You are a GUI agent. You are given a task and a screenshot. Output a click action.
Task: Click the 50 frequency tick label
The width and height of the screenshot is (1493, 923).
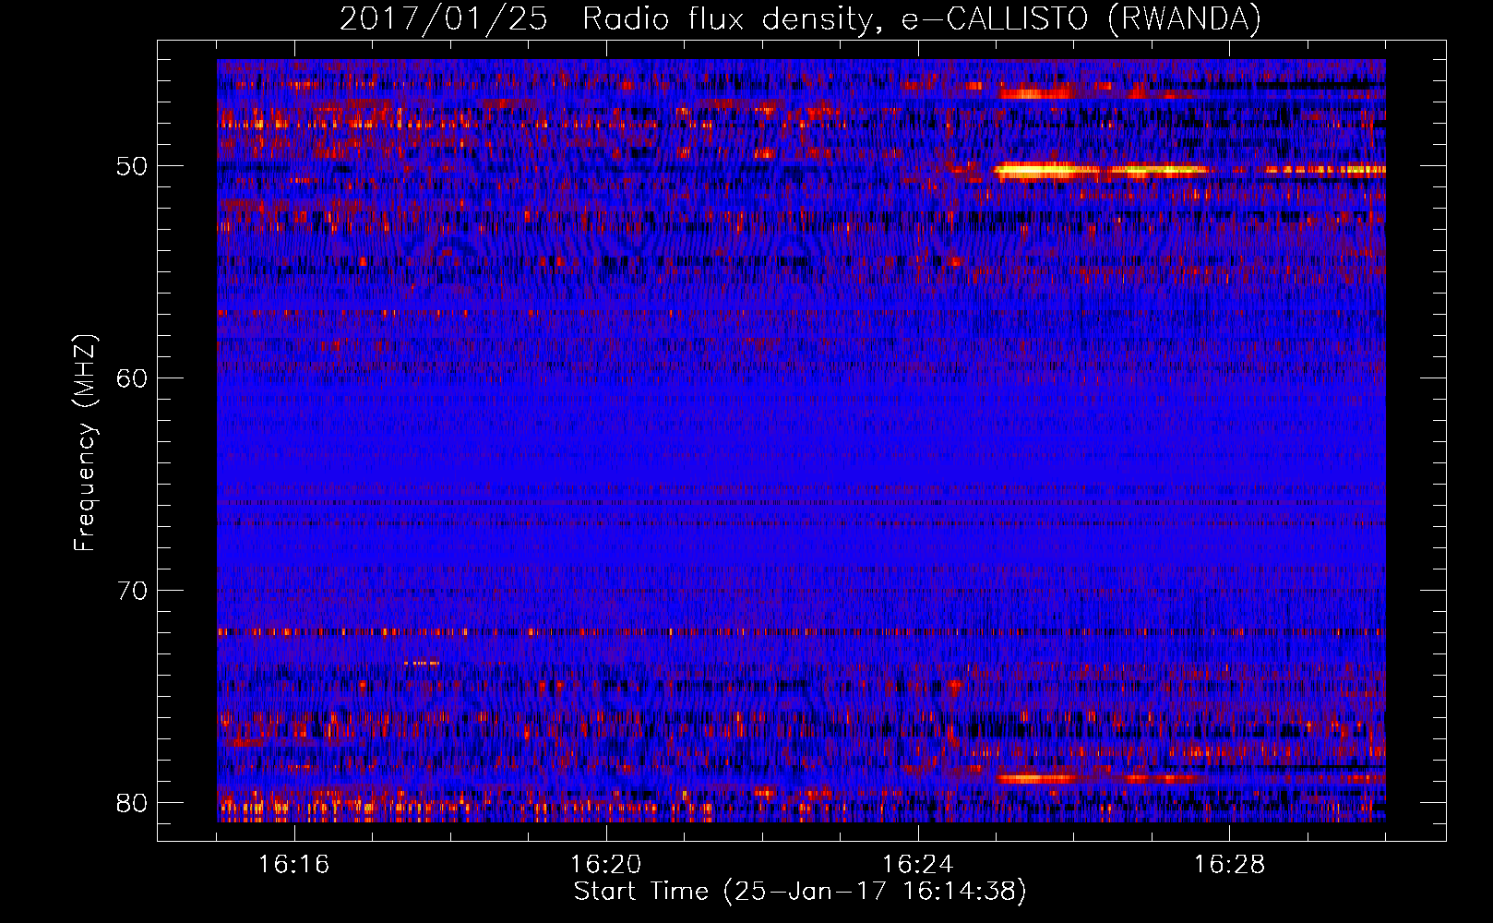click(132, 167)
